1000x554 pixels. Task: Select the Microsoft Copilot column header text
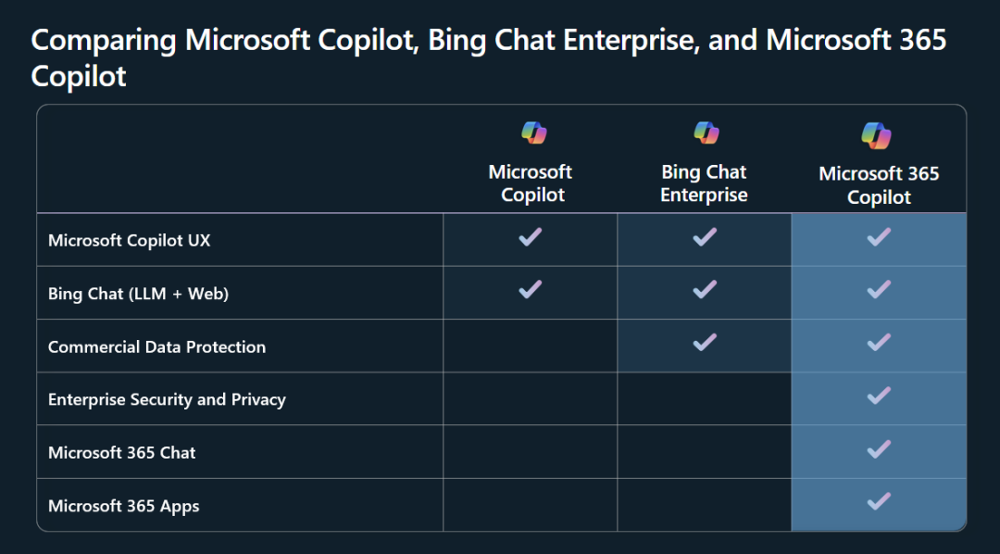(x=531, y=183)
